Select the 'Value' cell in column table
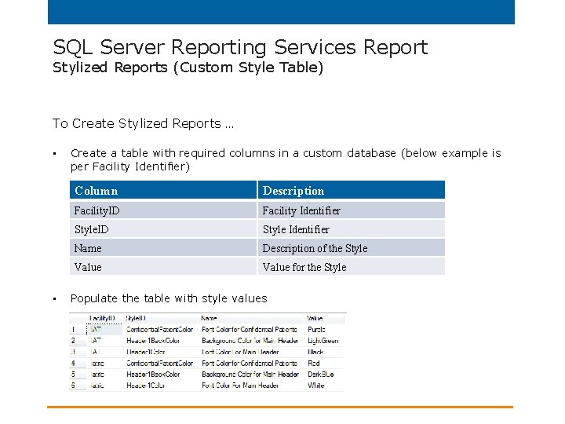This screenshot has height=424, width=565. click(x=163, y=267)
